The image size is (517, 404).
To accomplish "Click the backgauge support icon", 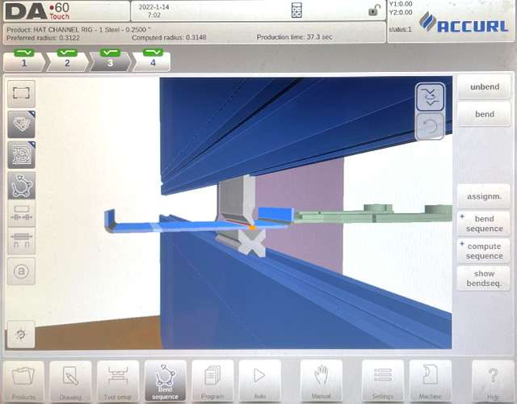I will [x=22, y=241].
